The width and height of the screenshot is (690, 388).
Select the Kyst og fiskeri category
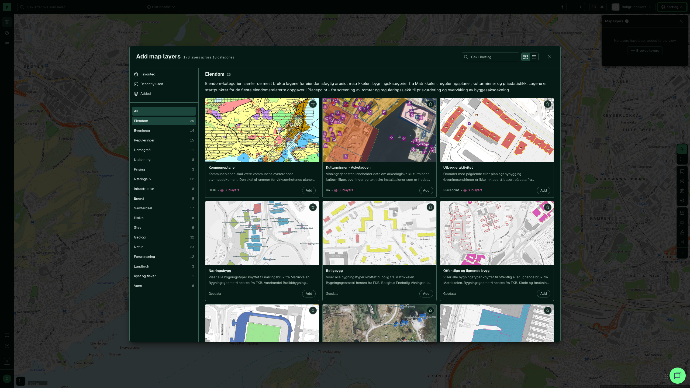click(x=164, y=276)
